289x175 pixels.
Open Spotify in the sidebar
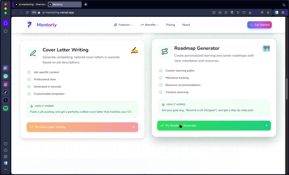tap(6, 108)
